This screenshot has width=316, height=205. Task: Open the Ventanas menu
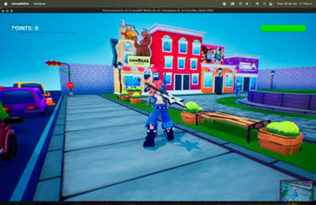click(x=40, y=4)
